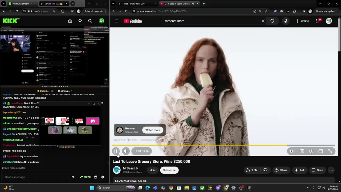Switch YouTube player to theater mode

click(x=320, y=151)
